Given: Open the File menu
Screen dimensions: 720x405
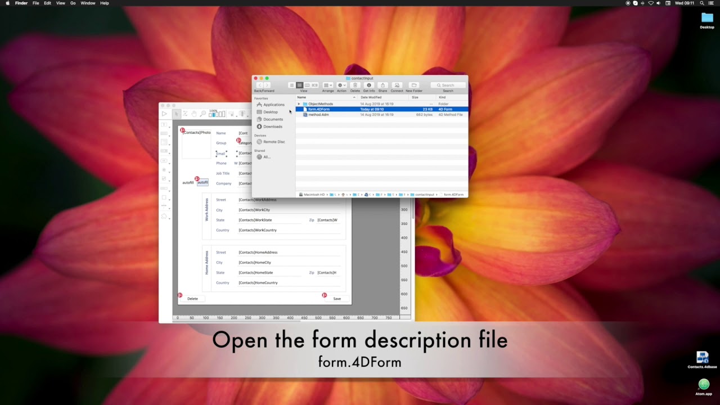Looking at the screenshot, I should [35, 3].
